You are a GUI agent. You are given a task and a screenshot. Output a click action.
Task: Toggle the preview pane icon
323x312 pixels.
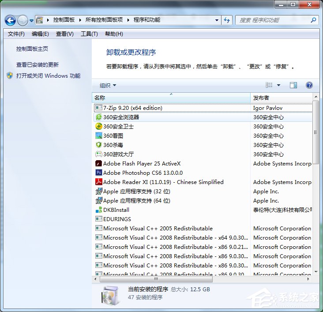(293, 85)
